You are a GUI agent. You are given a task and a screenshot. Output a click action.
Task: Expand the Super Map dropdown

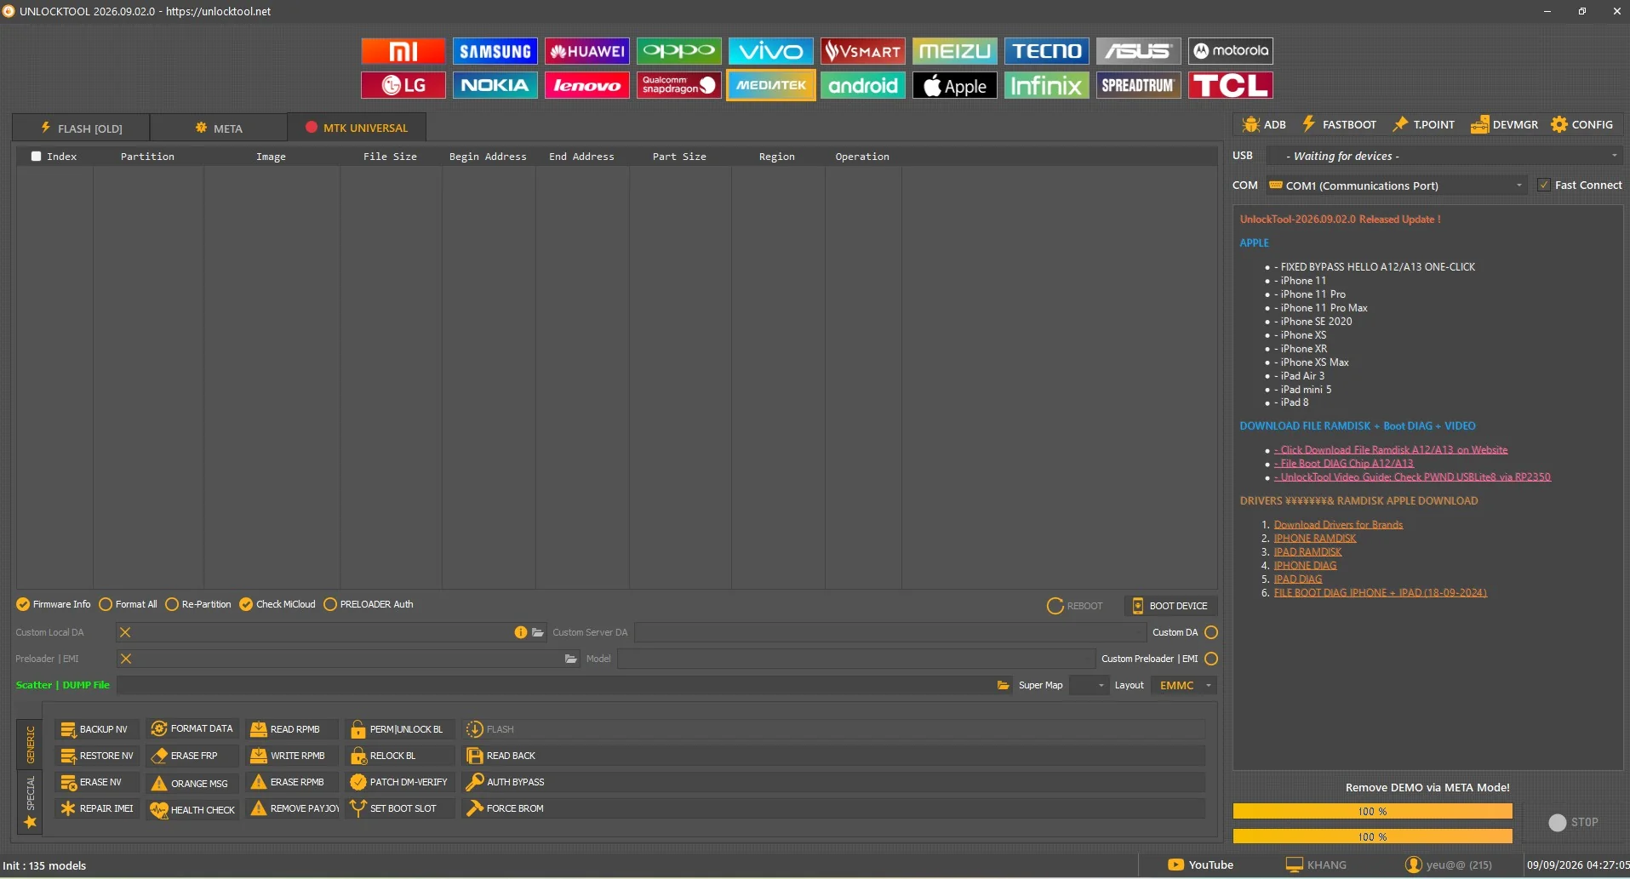(x=1090, y=685)
